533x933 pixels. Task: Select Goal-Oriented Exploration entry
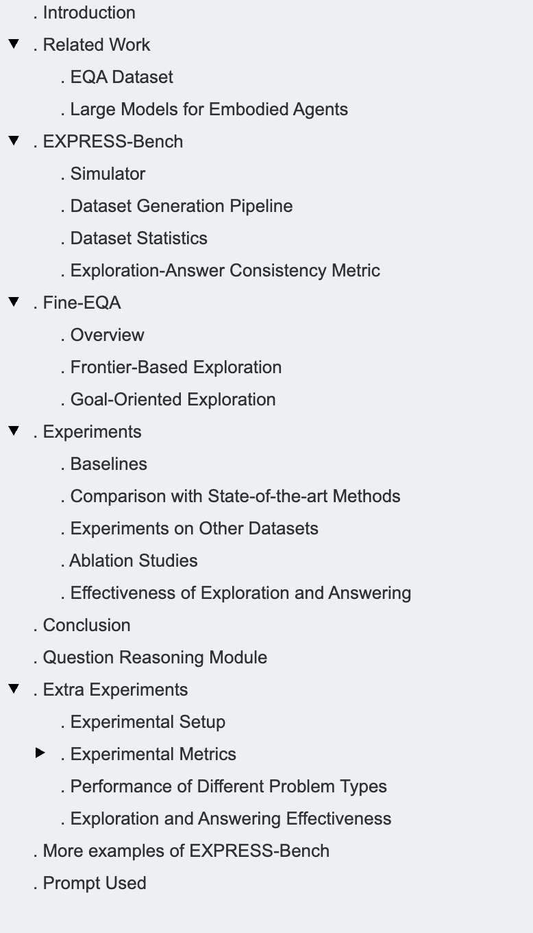coord(173,399)
